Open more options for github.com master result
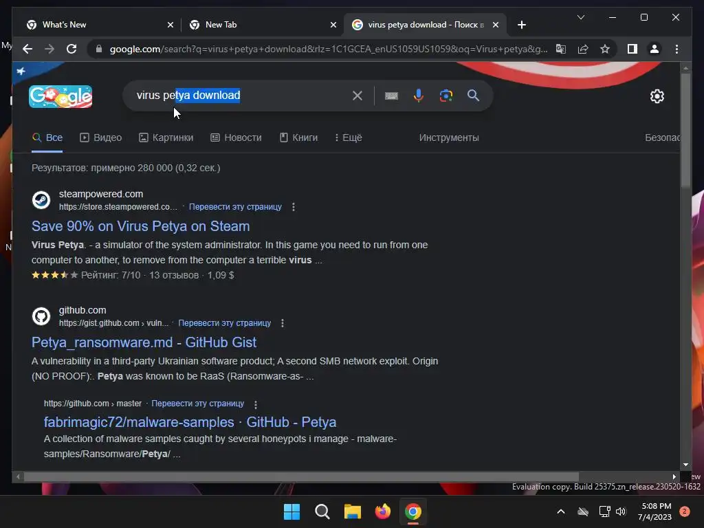Viewport: 704px width, 528px height. [256, 404]
